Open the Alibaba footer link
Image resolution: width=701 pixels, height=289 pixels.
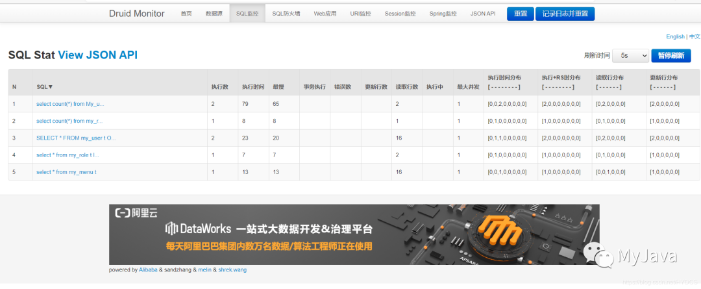click(148, 270)
